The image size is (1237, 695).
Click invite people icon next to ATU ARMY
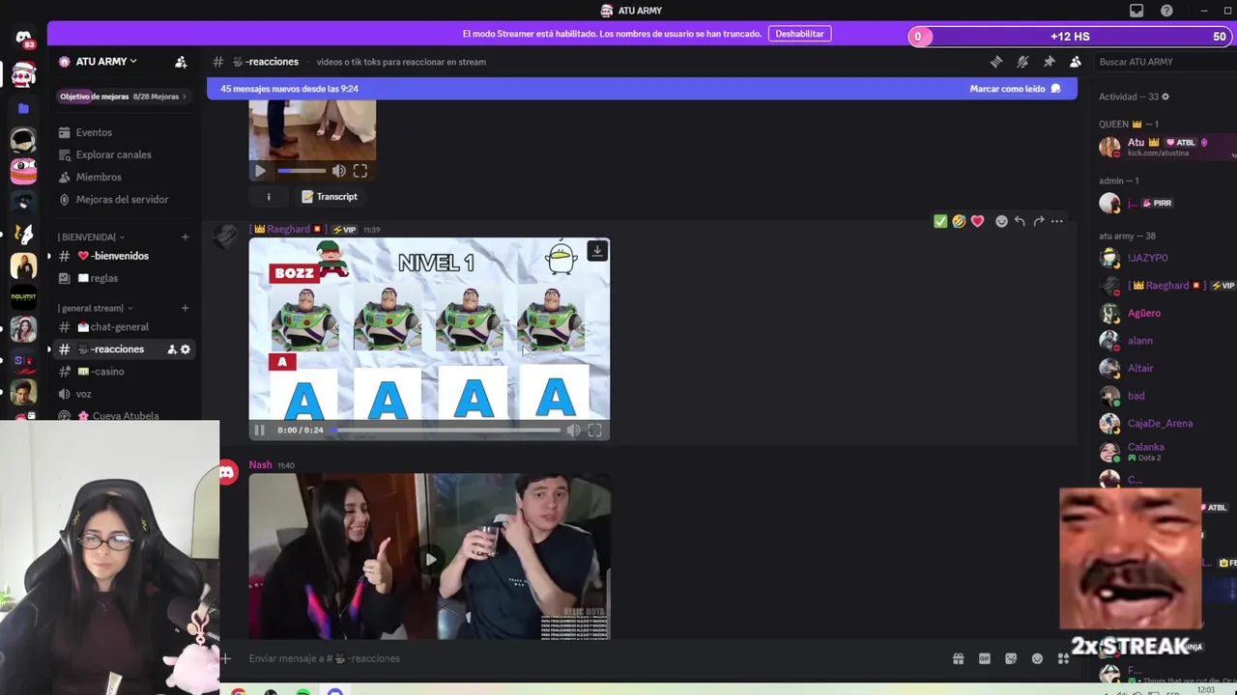pos(181,62)
